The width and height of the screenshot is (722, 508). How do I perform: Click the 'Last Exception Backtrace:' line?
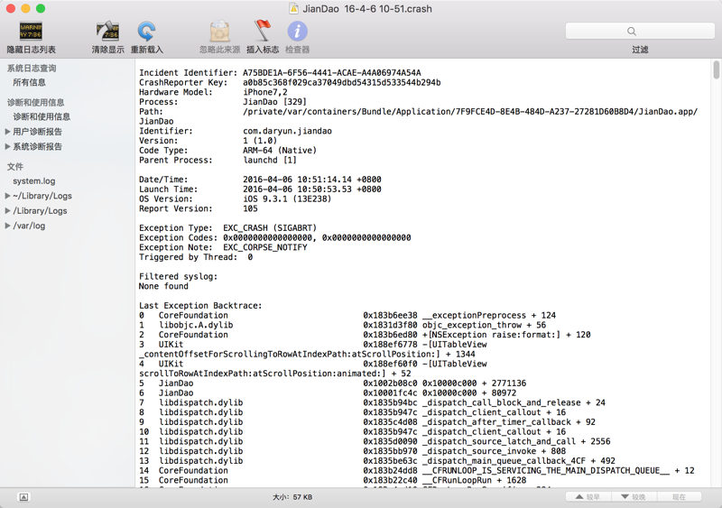pos(200,305)
